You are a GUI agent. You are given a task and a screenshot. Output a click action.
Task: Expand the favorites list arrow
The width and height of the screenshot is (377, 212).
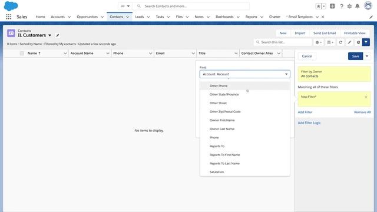(x=323, y=6)
